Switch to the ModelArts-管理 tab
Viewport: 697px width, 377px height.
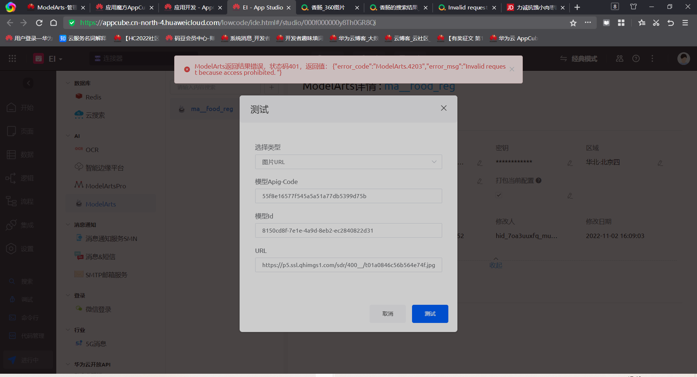[x=57, y=7]
